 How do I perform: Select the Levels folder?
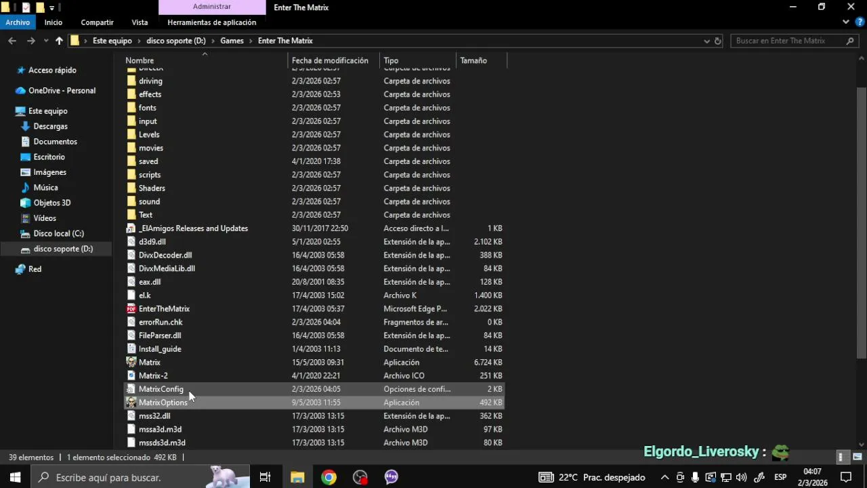[x=149, y=134]
